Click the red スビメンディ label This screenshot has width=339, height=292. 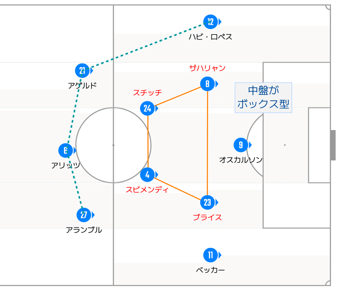147,189
